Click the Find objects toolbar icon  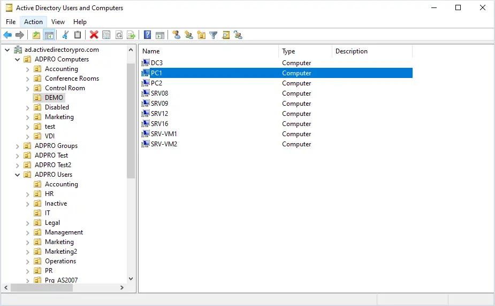click(226, 35)
